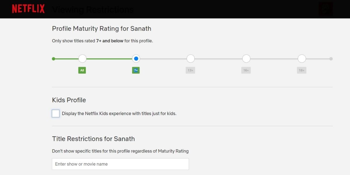This screenshot has width=350, height=175.
Task: Click the green "All" badge label
Action: [82, 70]
